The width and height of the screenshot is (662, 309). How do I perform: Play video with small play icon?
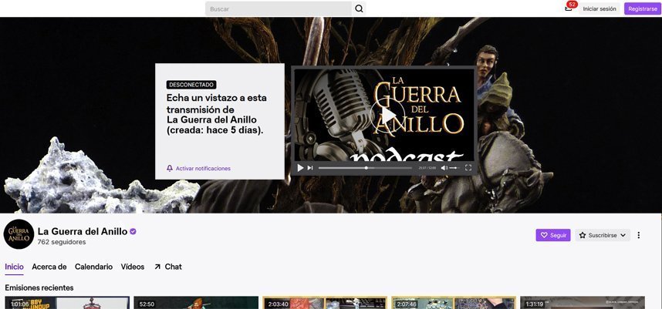[x=300, y=168]
